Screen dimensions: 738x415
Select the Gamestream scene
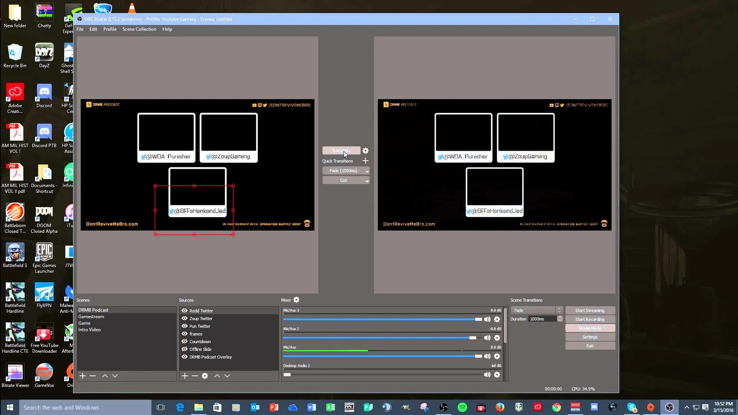[92, 317]
